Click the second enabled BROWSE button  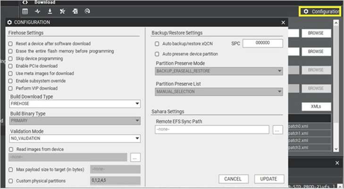[x=316, y=52]
